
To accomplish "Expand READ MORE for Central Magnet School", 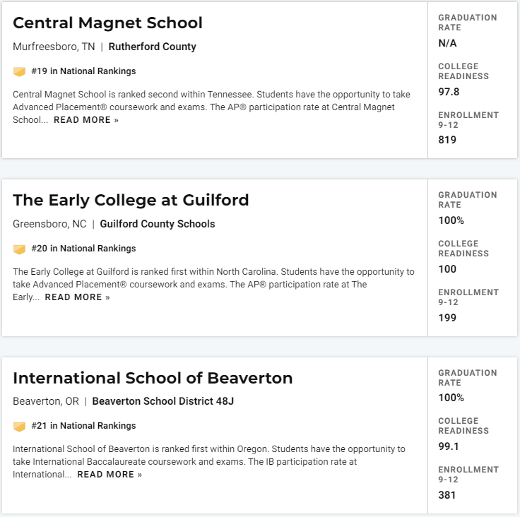I will (x=86, y=120).
